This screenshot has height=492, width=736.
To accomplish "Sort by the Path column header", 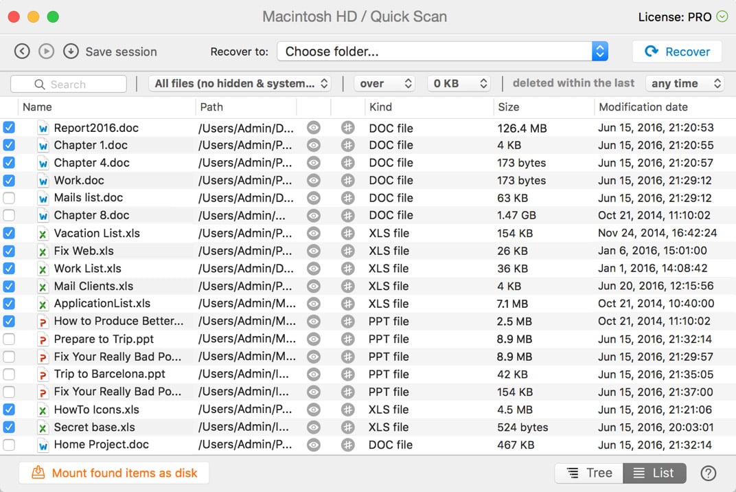I will point(246,107).
